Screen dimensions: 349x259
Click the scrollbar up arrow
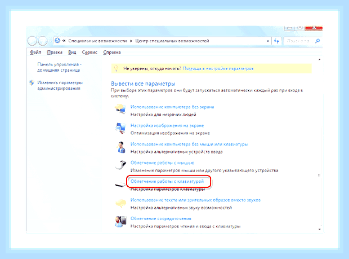pos(319,60)
